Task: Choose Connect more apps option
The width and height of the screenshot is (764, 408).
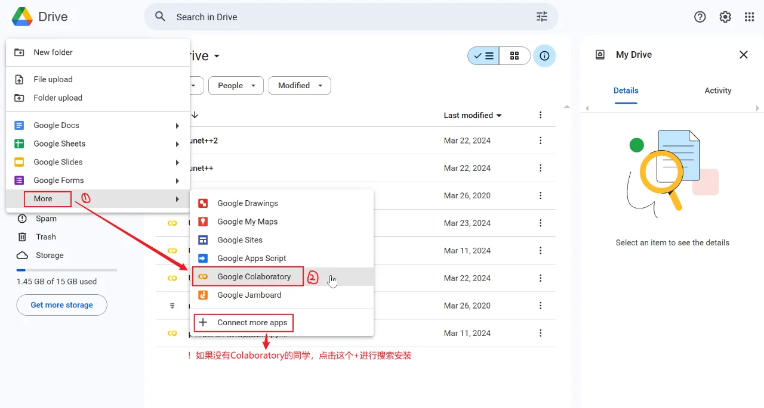Action: click(251, 322)
